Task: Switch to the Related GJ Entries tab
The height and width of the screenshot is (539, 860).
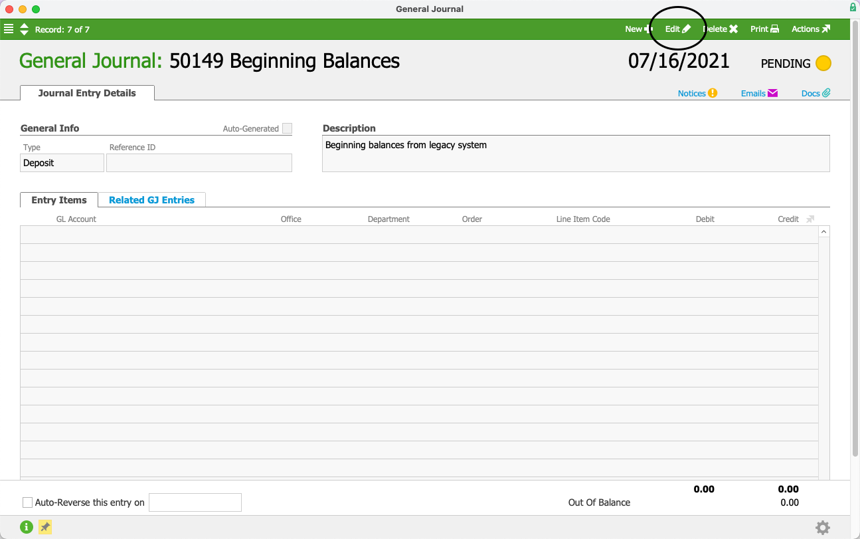Action: pos(152,200)
